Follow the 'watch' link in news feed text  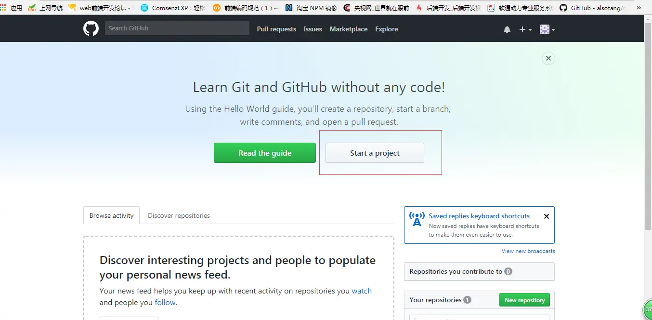[x=362, y=291]
